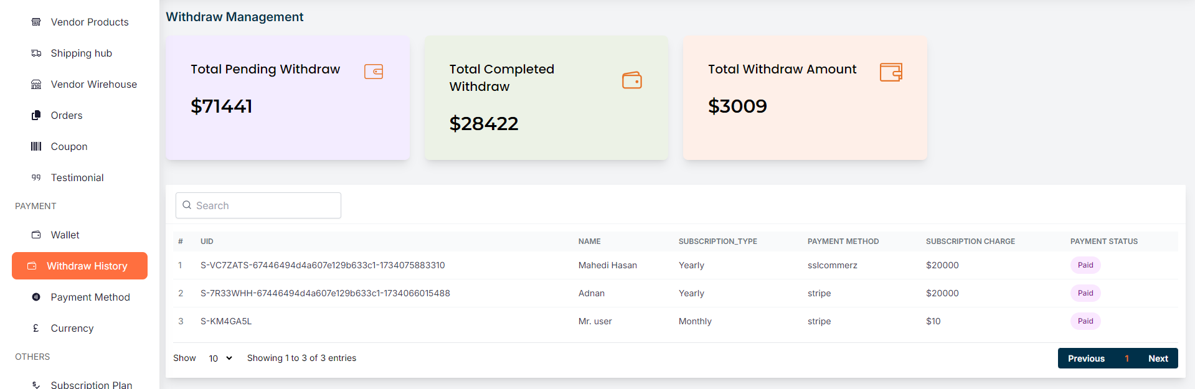Click the Vendor Products store icon
1195x389 pixels.
(36, 22)
